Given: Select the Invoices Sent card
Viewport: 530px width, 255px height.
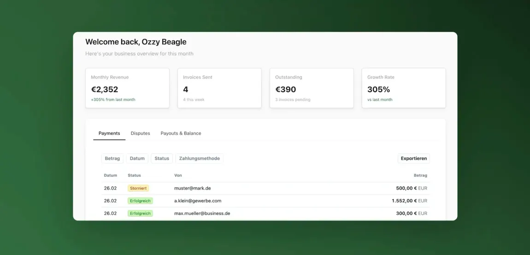Looking at the screenshot, I should tap(219, 88).
